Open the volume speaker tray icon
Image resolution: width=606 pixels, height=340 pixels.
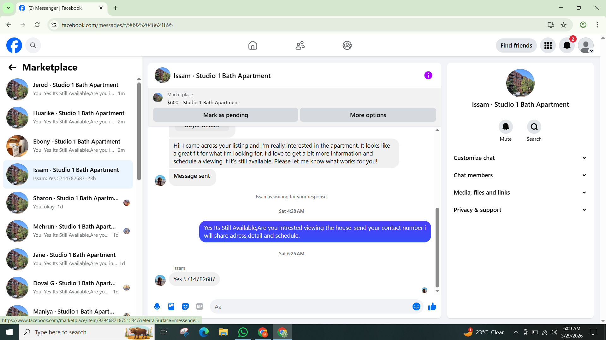[x=554, y=332]
